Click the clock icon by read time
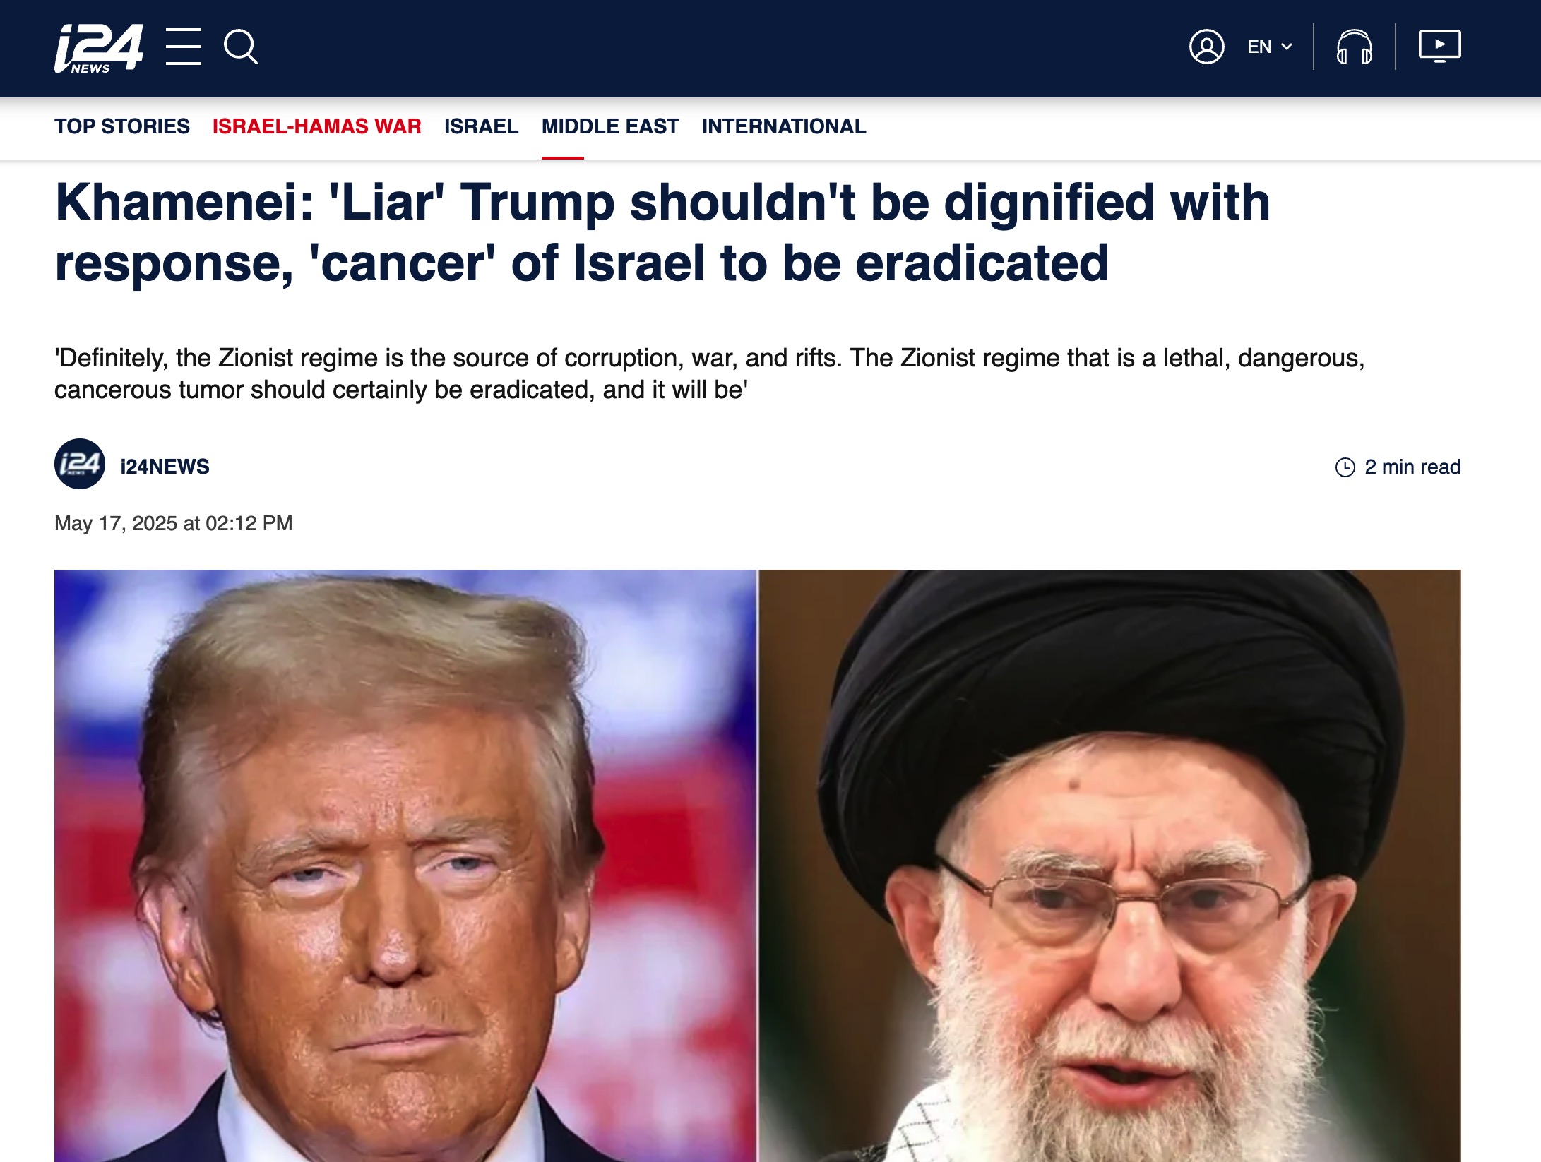The width and height of the screenshot is (1541, 1162). click(x=1345, y=467)
